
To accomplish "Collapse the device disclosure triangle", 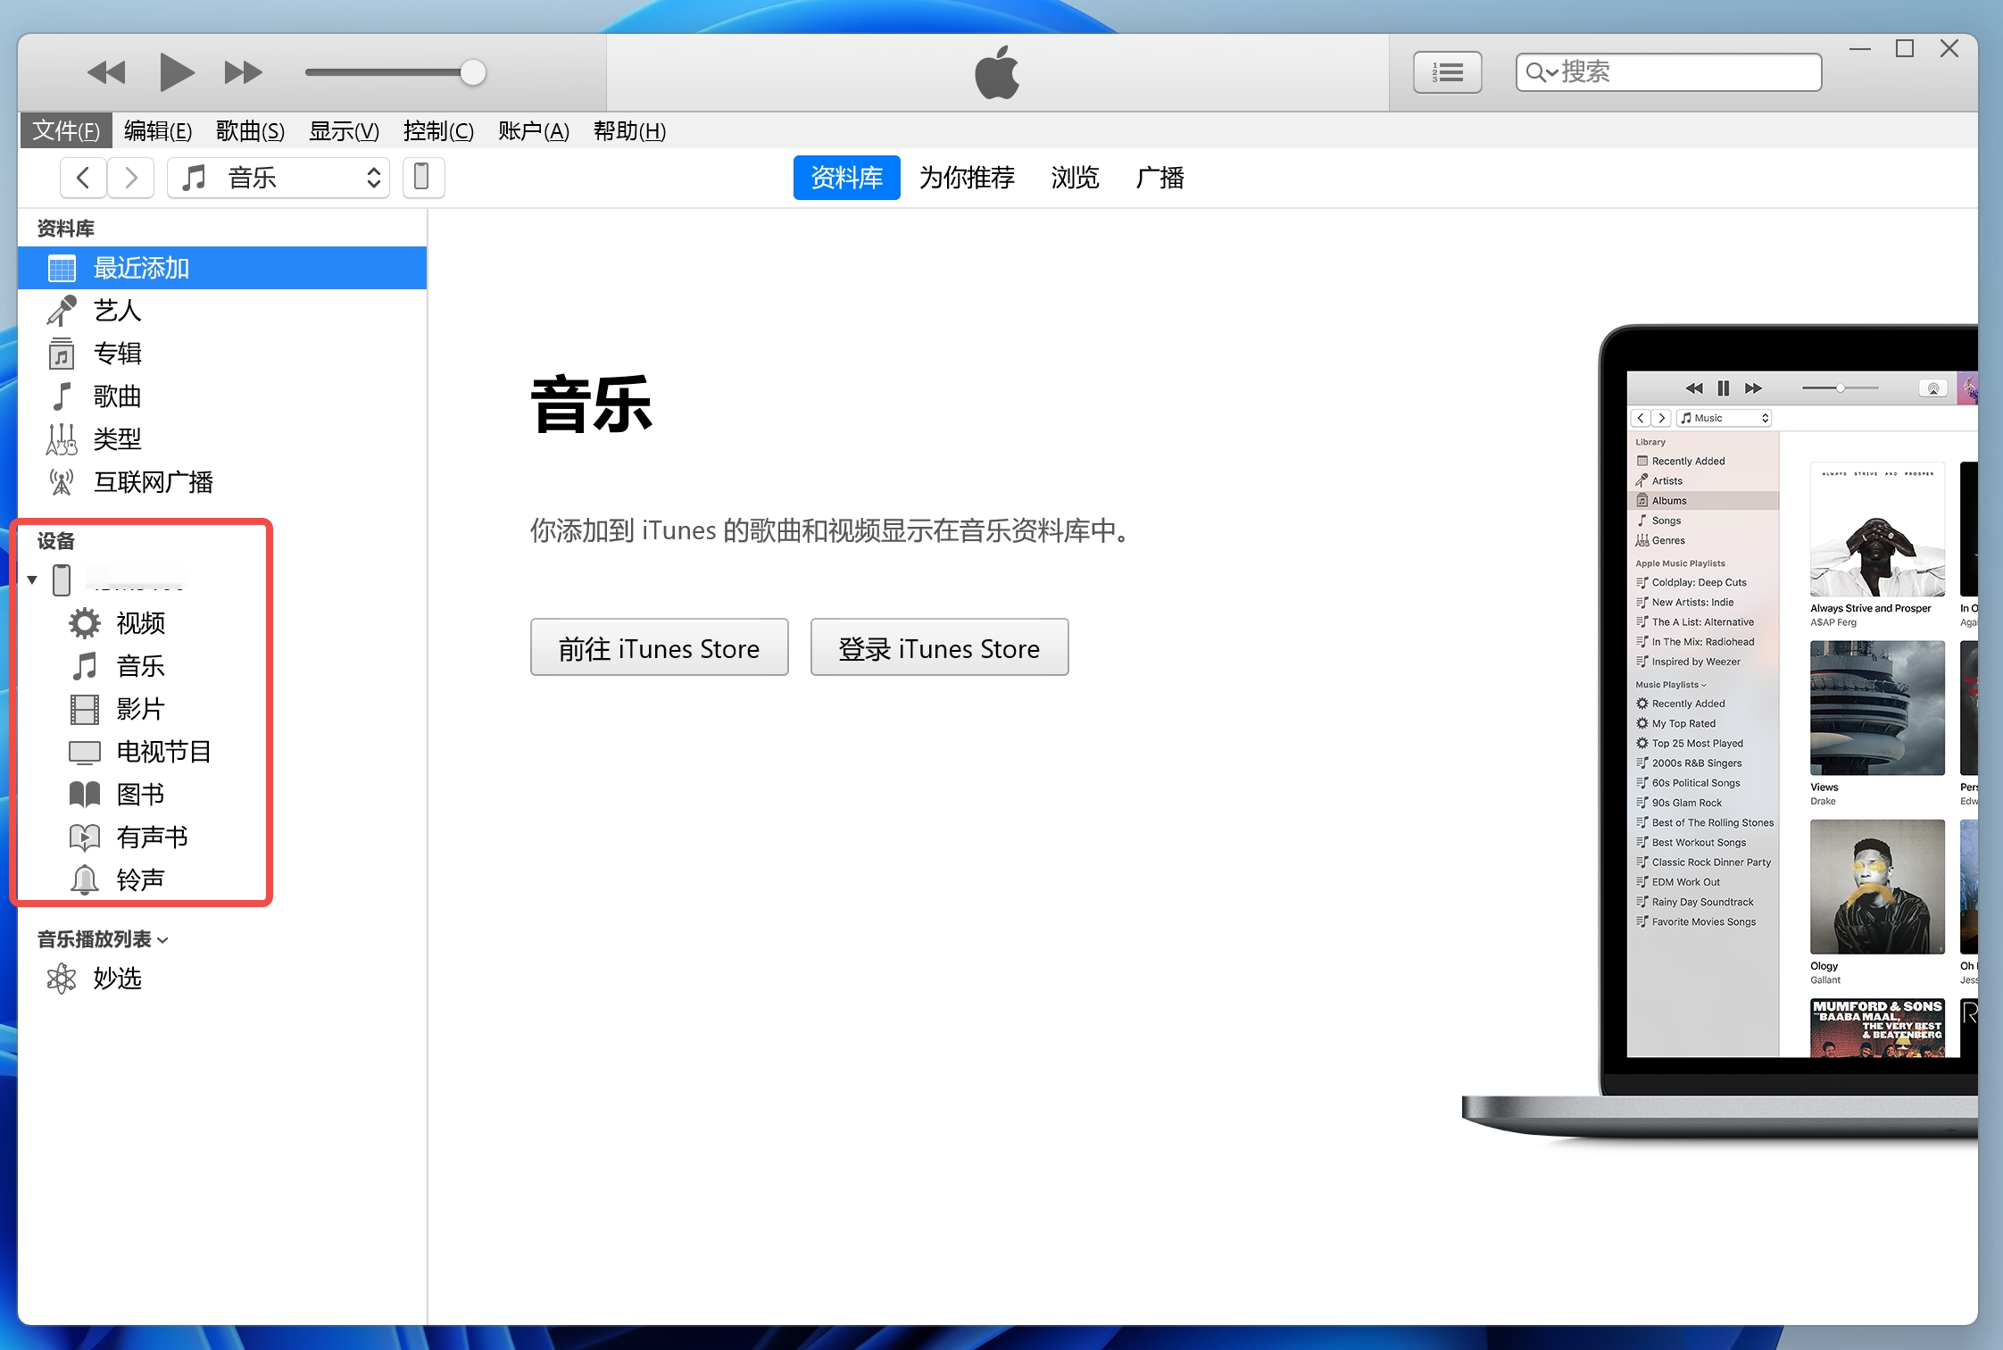I will coord(32,580).
